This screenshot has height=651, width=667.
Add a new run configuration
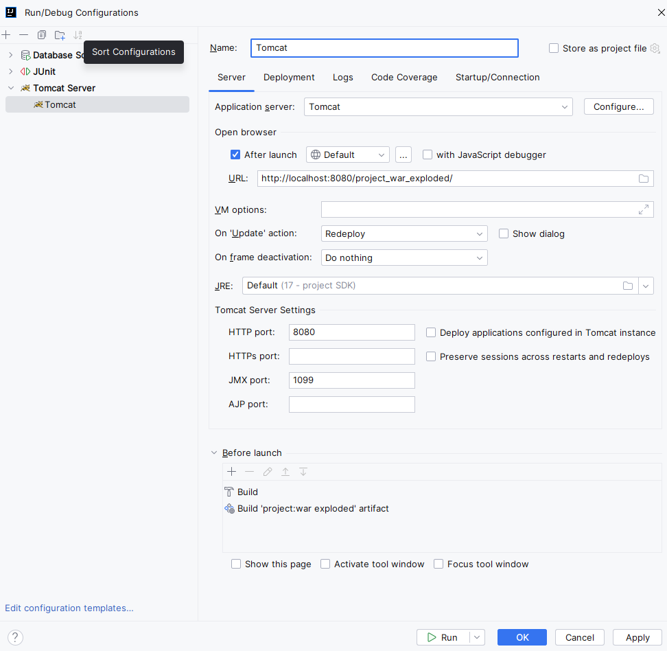coord(6,35)
